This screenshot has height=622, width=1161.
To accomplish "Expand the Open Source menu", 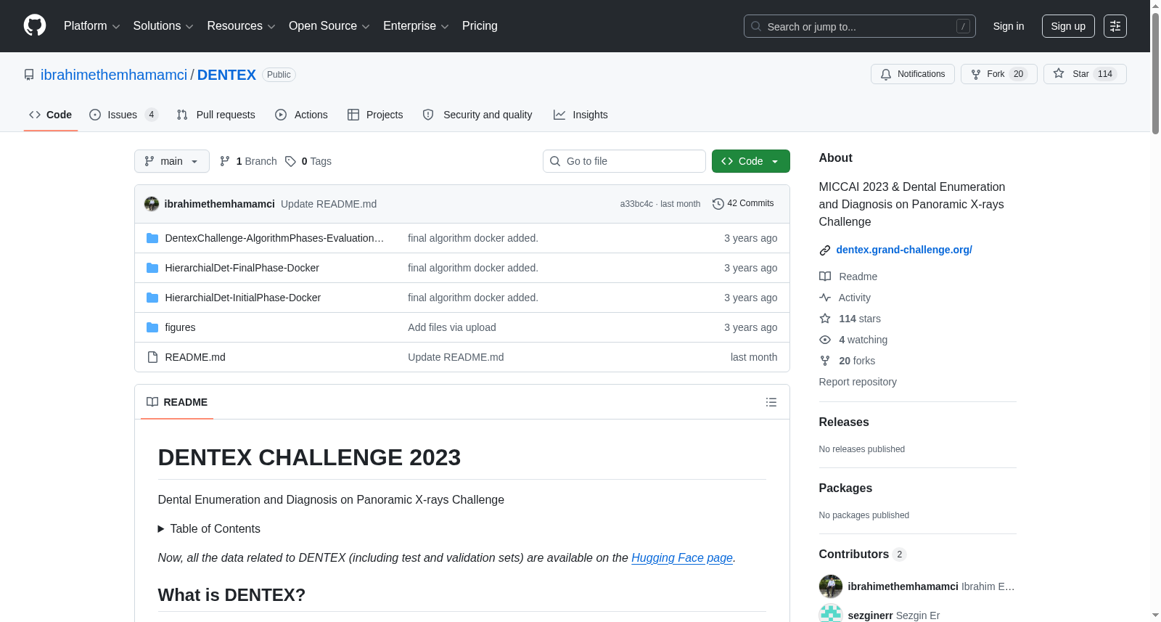I will 329,26.
